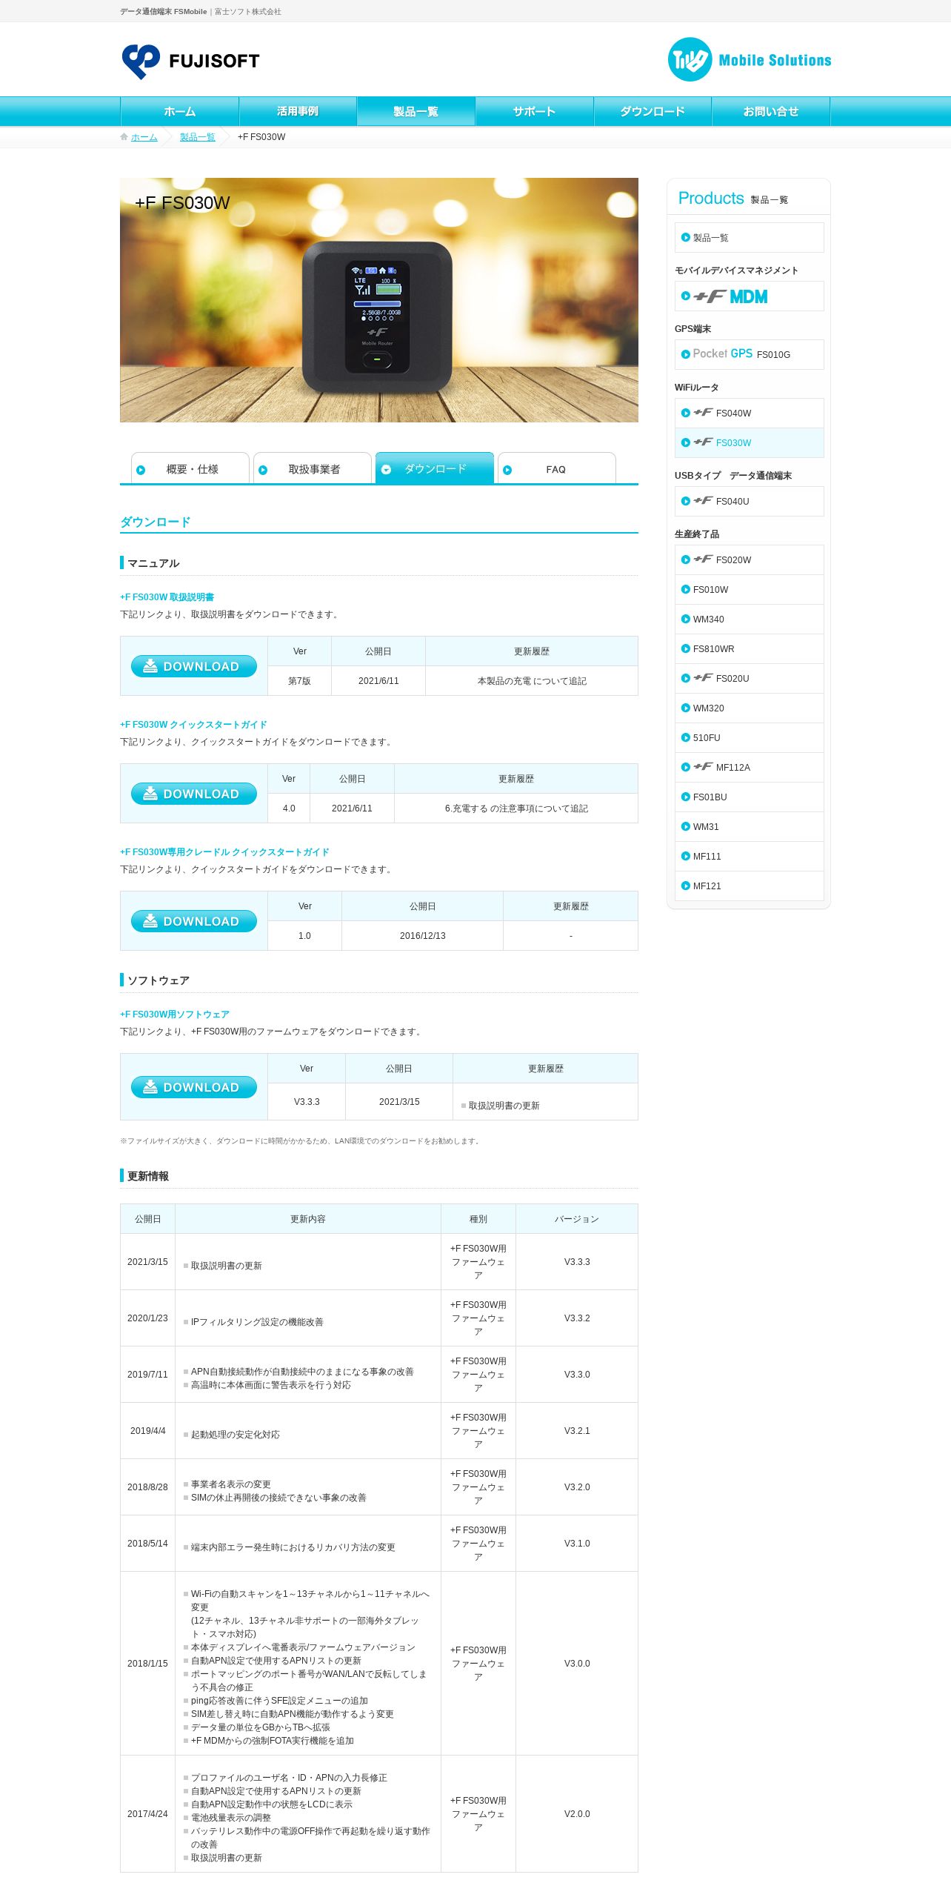951x1903 pixels.
Task: Click arrow icon beside FAQ tab
Action: (507, 470)
